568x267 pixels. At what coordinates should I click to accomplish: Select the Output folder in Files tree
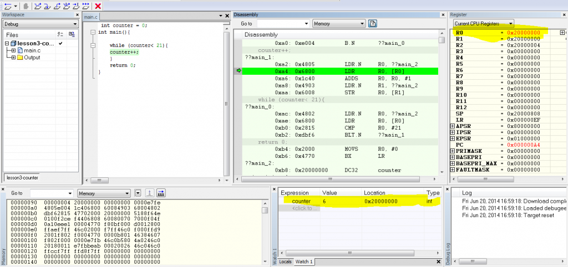pyautogui.click(x=32, y=58)
